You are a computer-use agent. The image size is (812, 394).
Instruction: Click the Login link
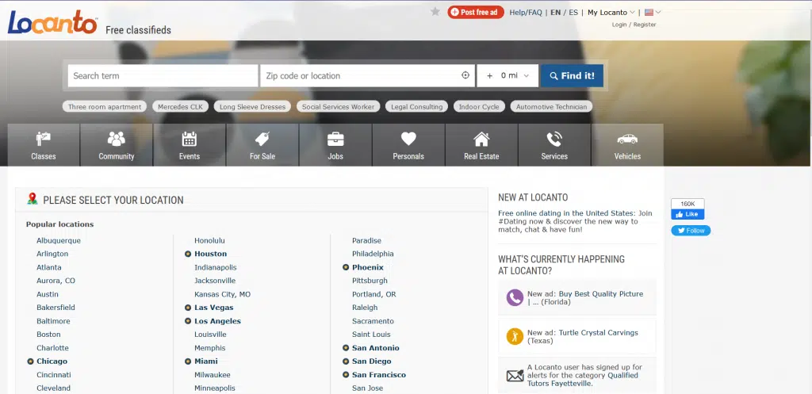(619, 25)
